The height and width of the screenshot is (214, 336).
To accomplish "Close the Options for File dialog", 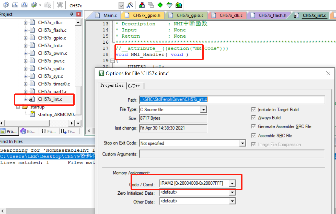I will (328, 74).
